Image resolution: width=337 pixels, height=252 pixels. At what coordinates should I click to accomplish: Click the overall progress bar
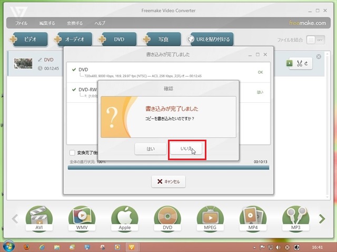point(168,167)
